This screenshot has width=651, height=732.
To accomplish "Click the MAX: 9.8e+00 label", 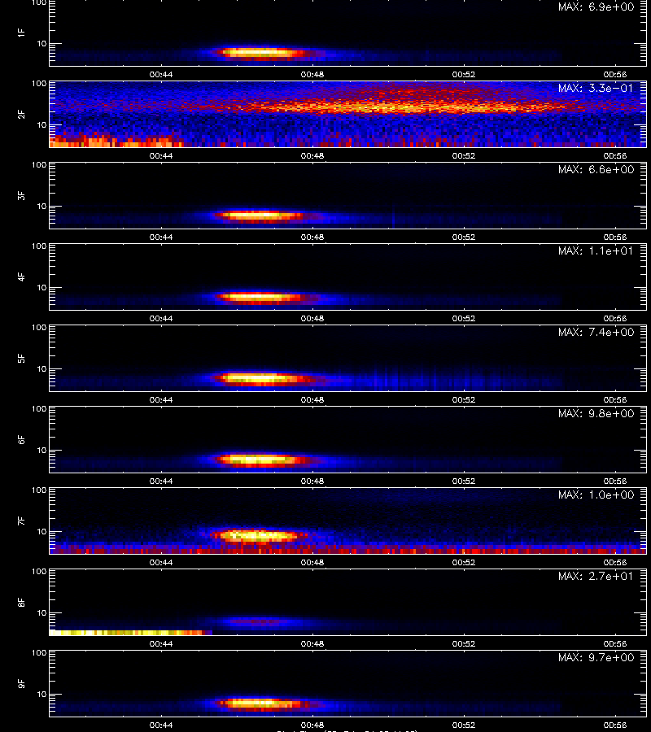I will pyautogui.click(x=596, y=414).
